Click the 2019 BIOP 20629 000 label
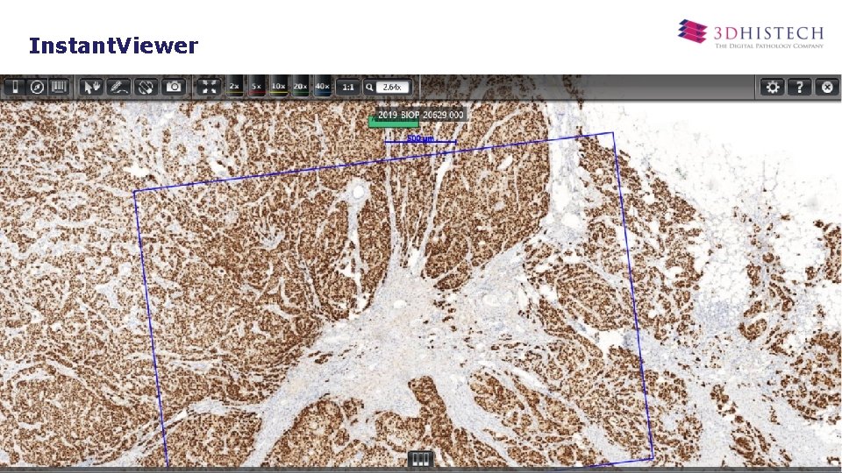 coord(420,115)
